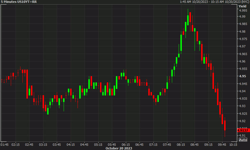
Task: Click the 02:45 time axis label
Action: pyautogui.click(x=29, y=145)
